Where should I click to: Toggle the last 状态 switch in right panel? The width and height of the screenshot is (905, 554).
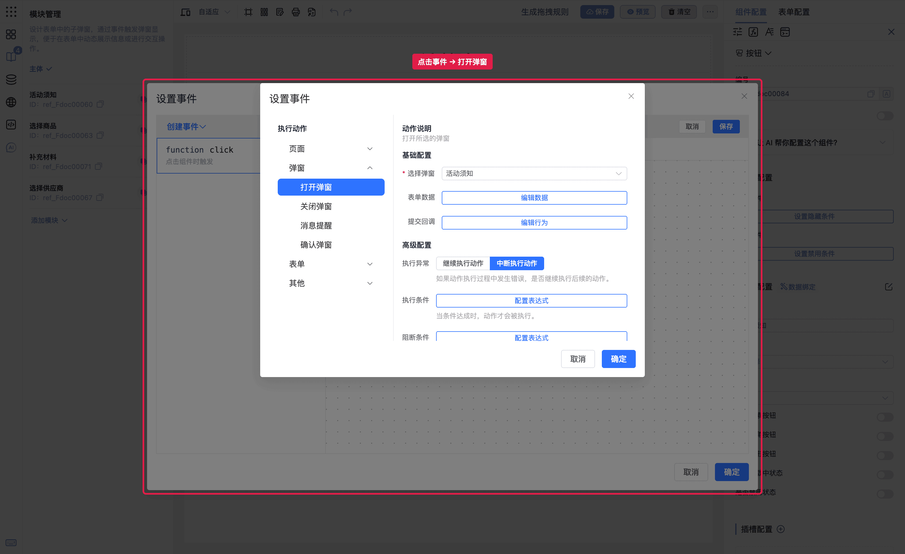click(x=885, y=494)
